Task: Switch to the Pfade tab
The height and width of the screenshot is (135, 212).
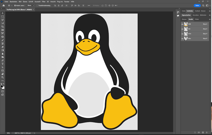Action: (x=197, y=19)
